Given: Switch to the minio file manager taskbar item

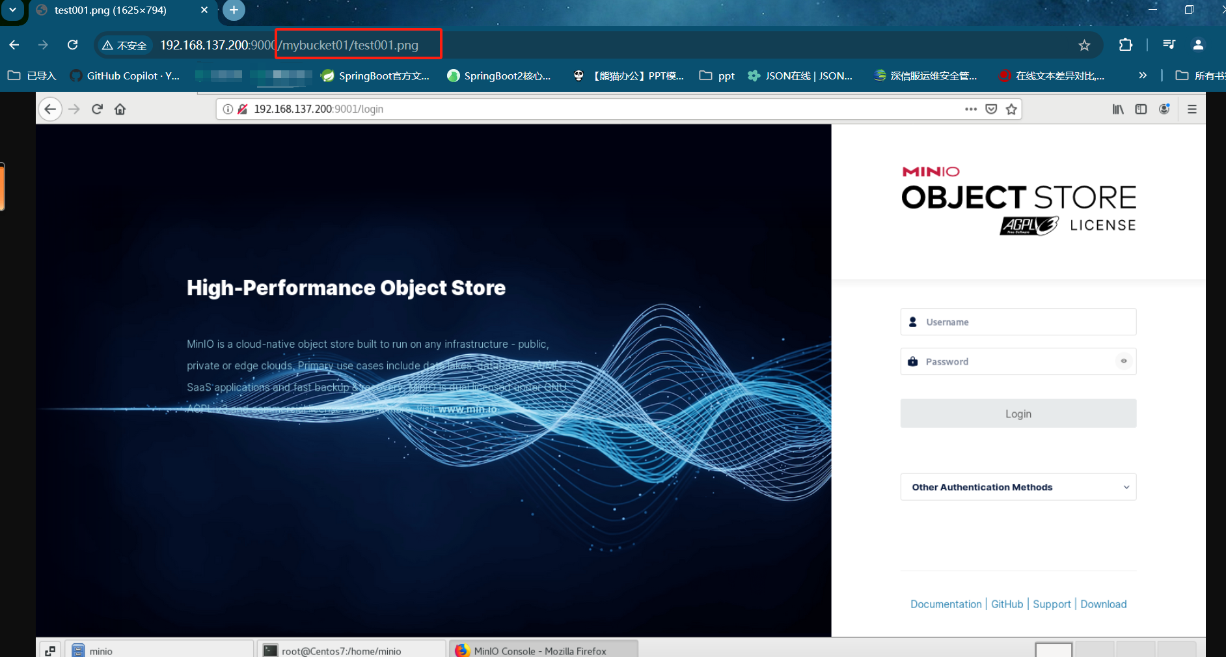Looking at the screenshot, I should (159, 650).
